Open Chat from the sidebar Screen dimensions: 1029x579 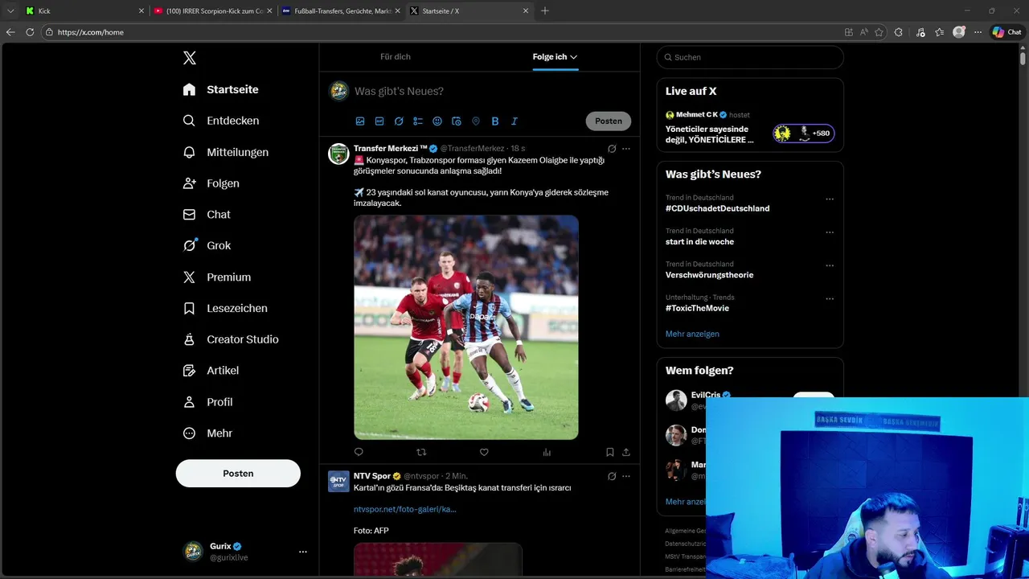click(207, 215)
